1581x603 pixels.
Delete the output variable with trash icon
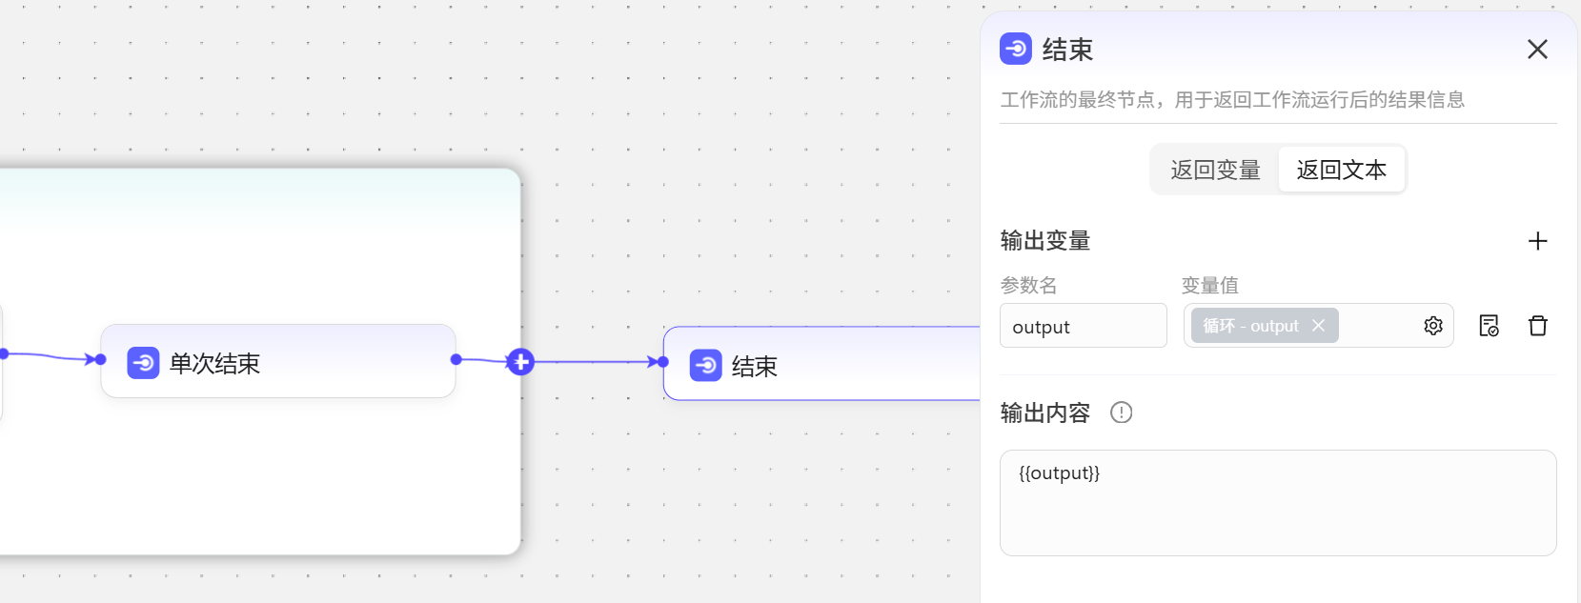1537,326
